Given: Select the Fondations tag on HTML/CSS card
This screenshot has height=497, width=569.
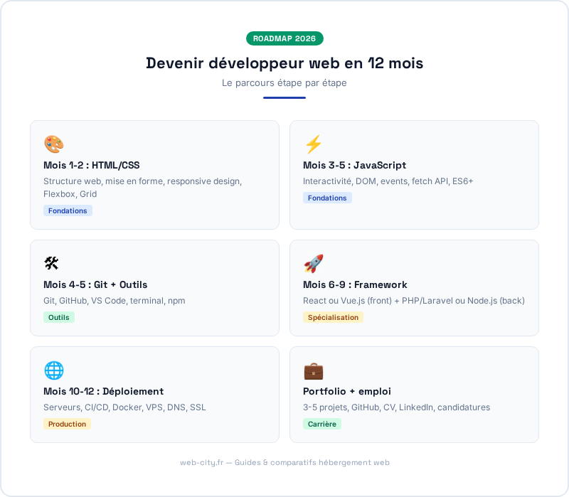Looking at the screenshot, I should point(68,210).
